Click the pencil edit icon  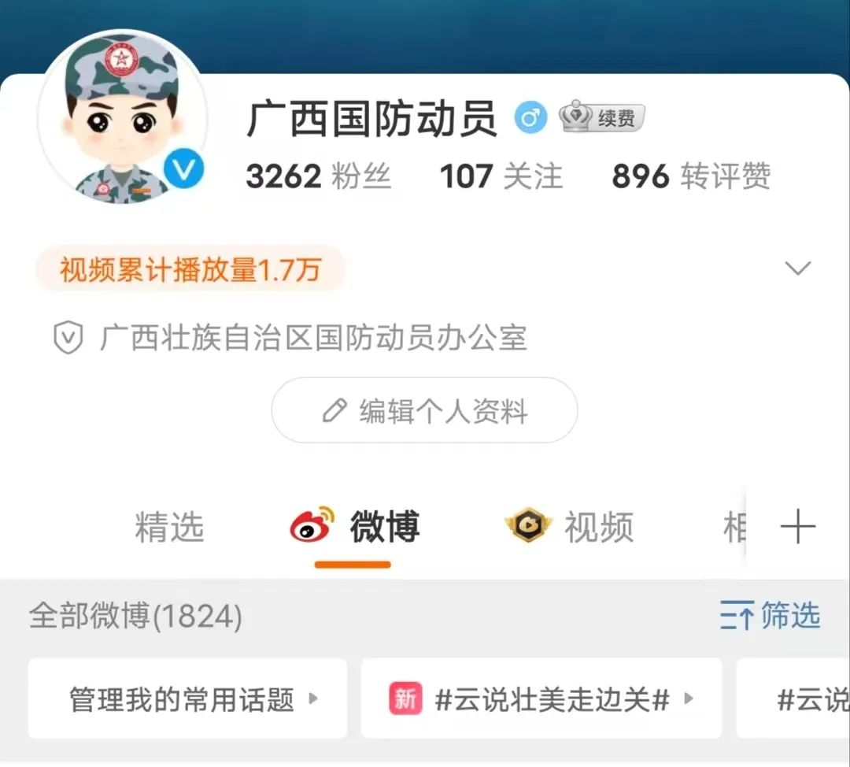click(334, 410)
